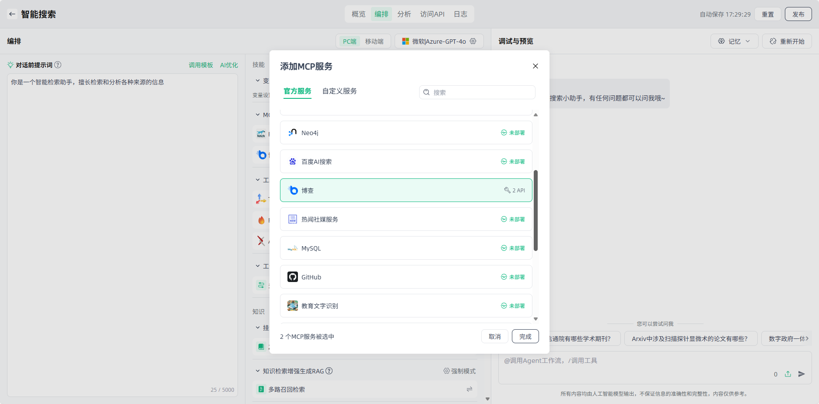The height and width of the screenshot is (404, 819).
Task: Open the 访问API tab
Action: coord(432,14)
